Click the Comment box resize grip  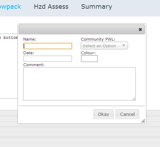click(x=134, y=99)
